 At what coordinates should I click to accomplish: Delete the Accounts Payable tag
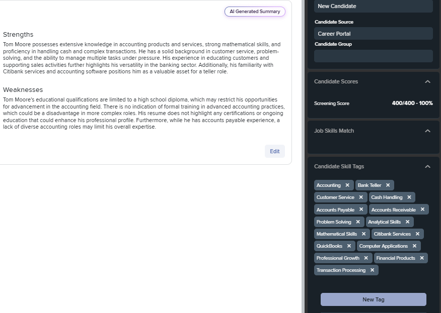361,210
